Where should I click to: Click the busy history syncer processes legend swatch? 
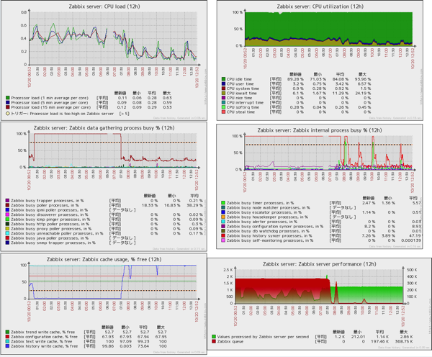pos(223,235)
